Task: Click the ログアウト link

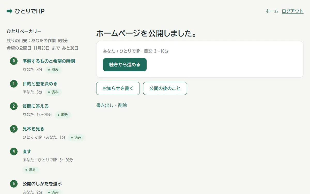Action: point(292,11)
